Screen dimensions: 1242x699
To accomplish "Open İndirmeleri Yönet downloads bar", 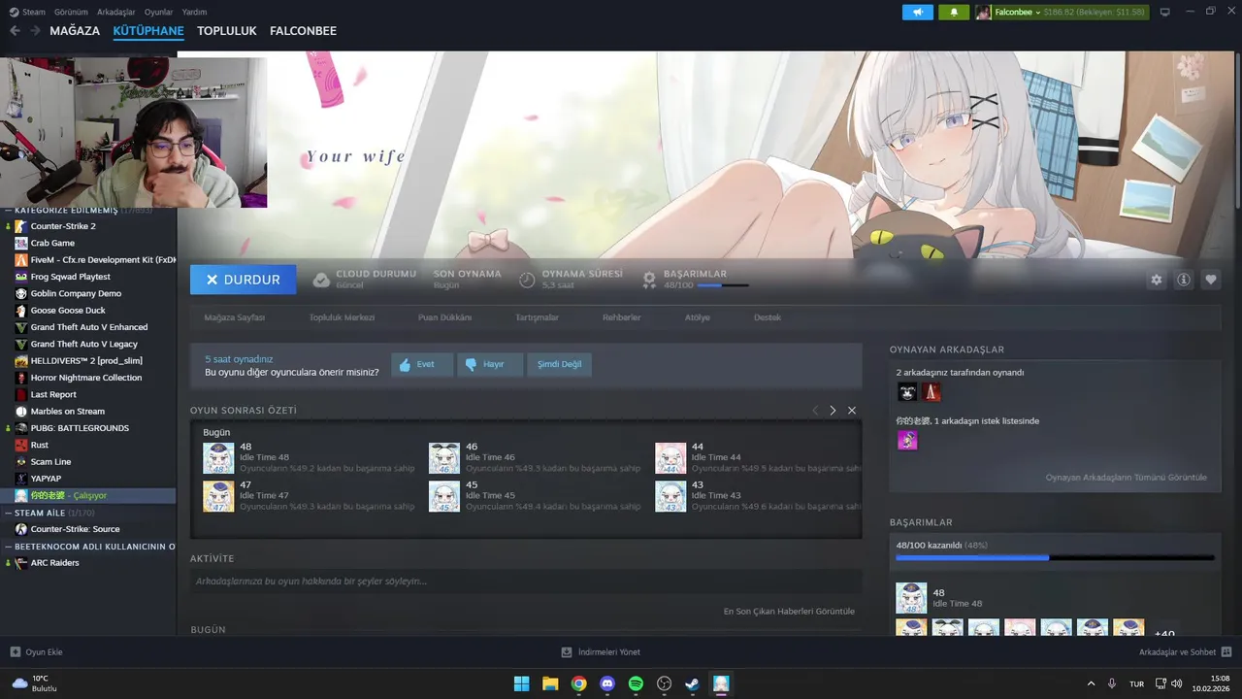I will (601, 651).
